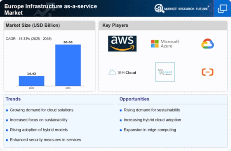Click 'Enhanced security measures in services'
This screenshot has height=151, width=231.
click(x=45, y=140)
